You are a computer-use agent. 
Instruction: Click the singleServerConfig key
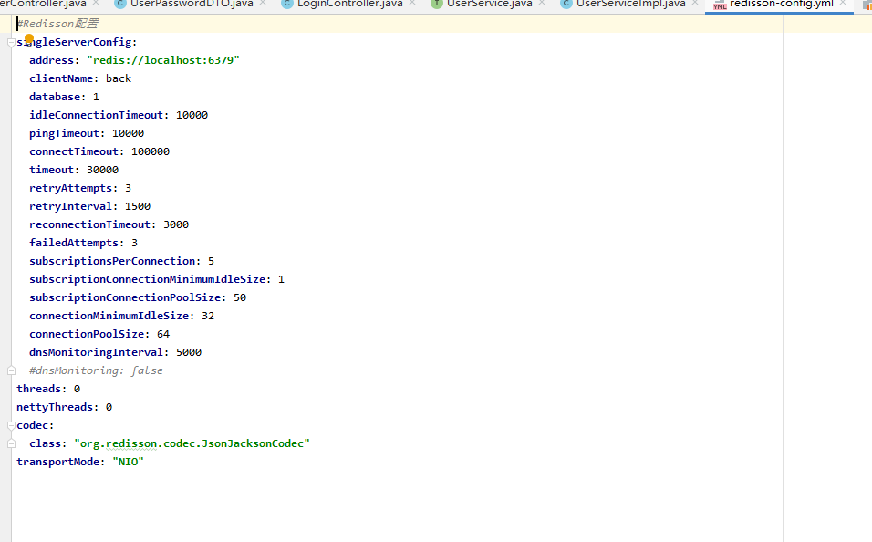pos(74,42)
